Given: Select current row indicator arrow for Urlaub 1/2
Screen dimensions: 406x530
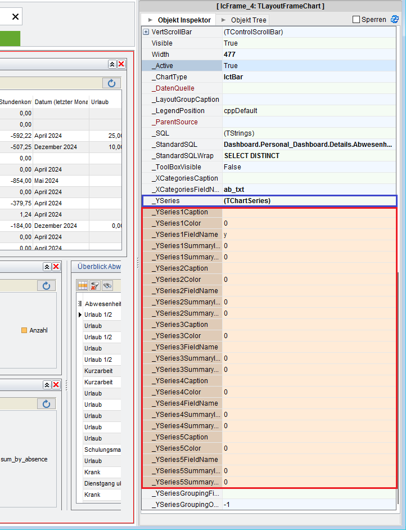Looking at the screenshot, I should [x=80, y=315].
